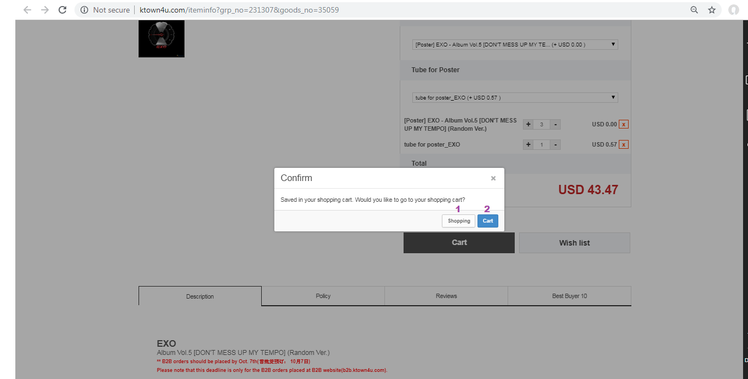Switch to the Description tab
This screenshot has height=379, width=748.
point(200,296)
